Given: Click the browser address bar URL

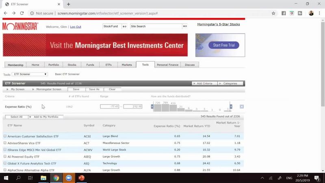Looking at the screenshot, I should tap(108, 13).
